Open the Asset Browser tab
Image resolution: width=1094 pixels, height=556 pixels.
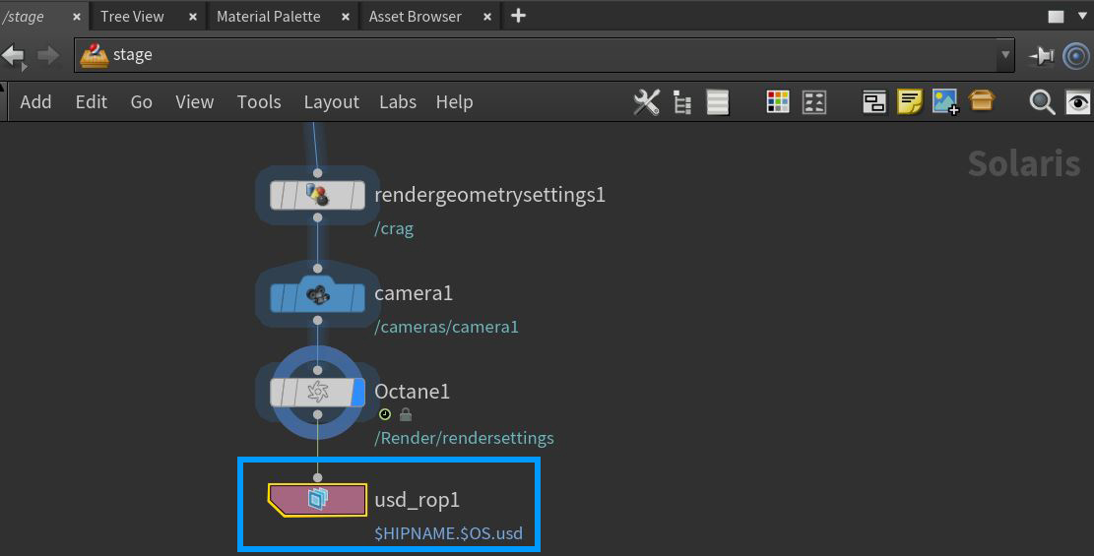415,17
